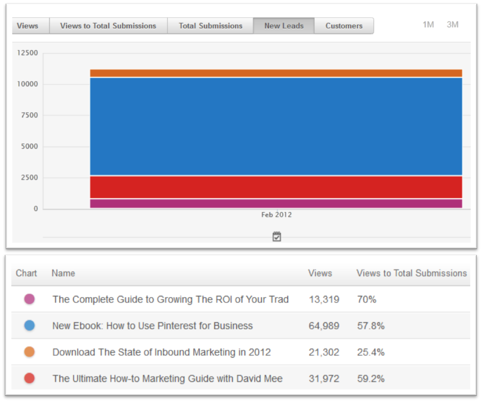Set time range to 1M
The width and height of the screenshot is (482, 402).
coord(428,25)
